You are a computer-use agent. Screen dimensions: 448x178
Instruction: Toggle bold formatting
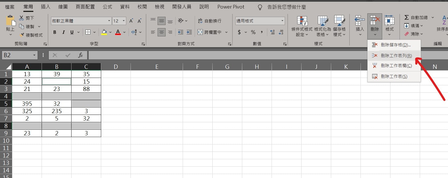(55, 32)
